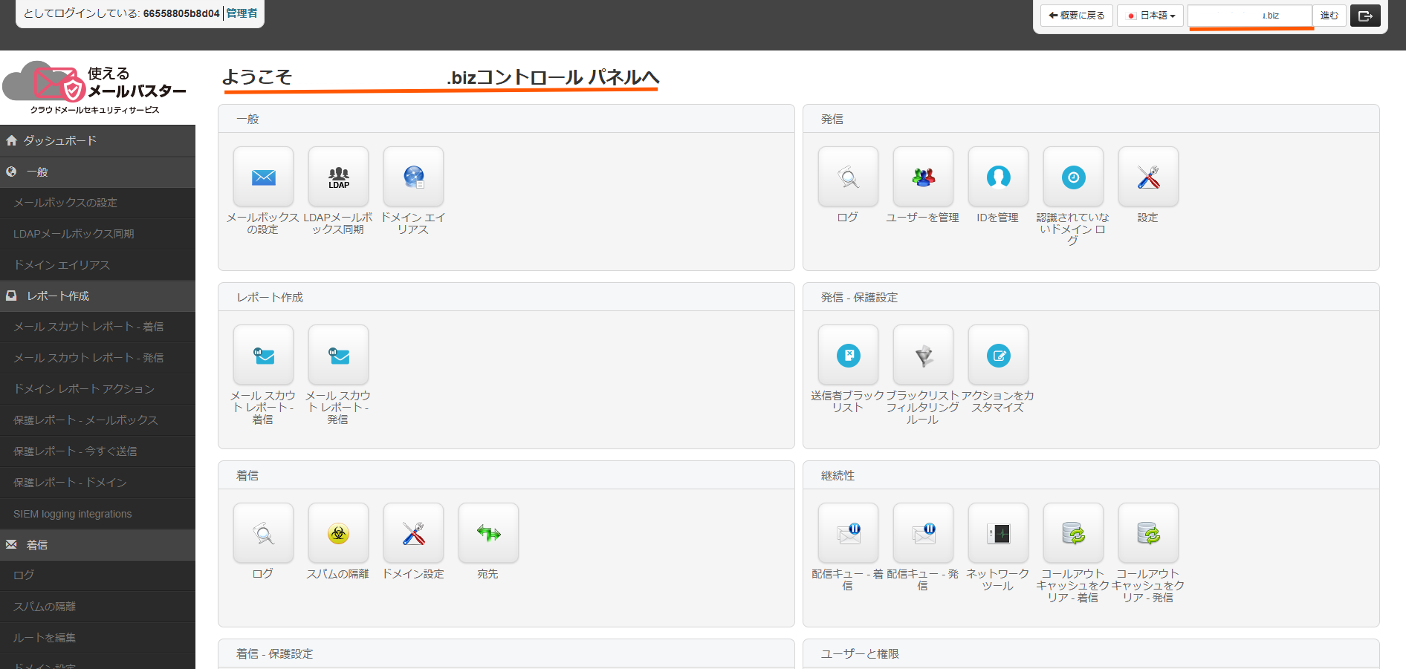Select 保護レポート - メールボックス in the sidebar

pyautogui.click(x=97, y=420)
